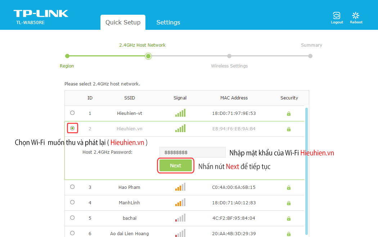The width and height of the screenshot is (378, 237).
Task: Click the security lock icon for Hao Pham
Action: 289,187
